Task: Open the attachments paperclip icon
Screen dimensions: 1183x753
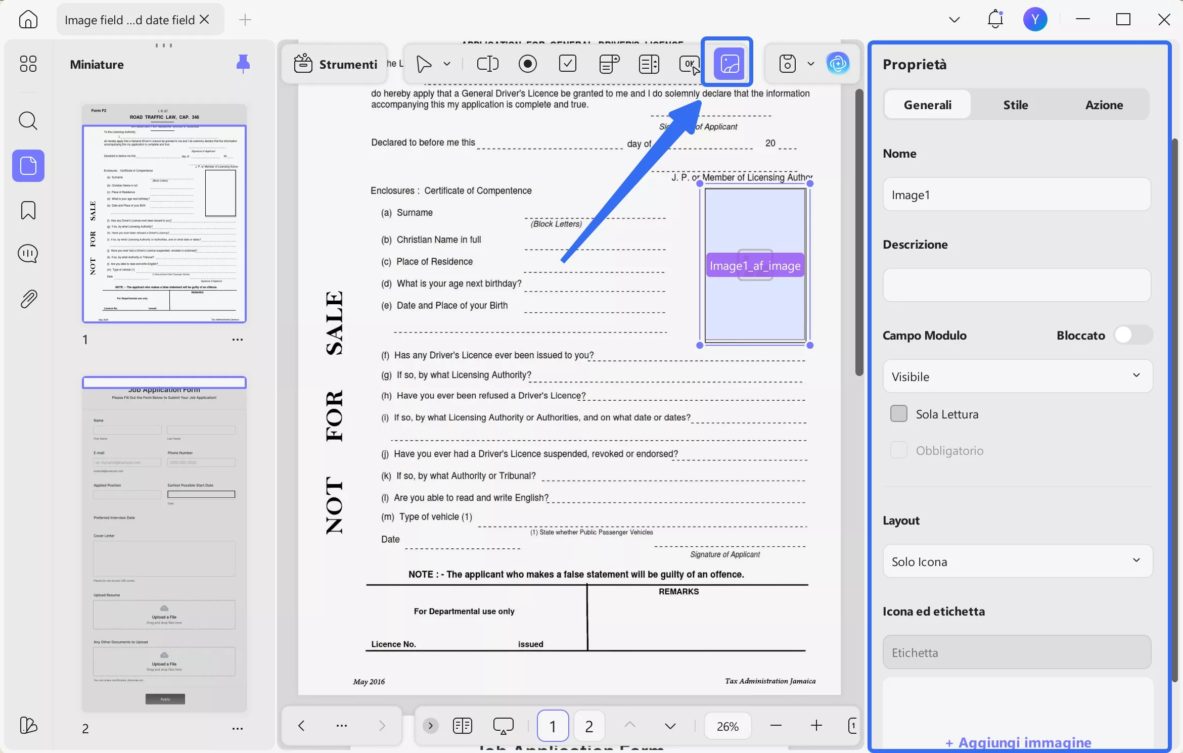Action: coord(28,299)
